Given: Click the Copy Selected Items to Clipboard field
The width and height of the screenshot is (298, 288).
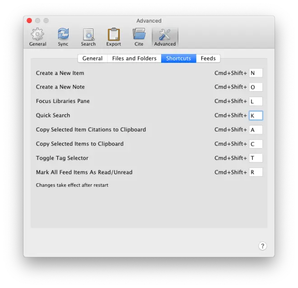Looking at the screenshot, I should pos(256,144).
